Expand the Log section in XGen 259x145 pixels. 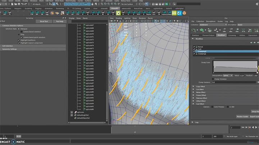(x=192, y=122)
